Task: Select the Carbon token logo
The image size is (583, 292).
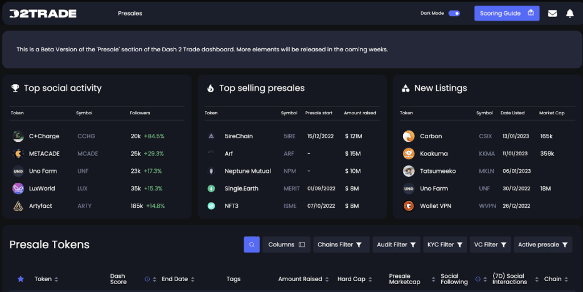Action: tap(409, 137)
